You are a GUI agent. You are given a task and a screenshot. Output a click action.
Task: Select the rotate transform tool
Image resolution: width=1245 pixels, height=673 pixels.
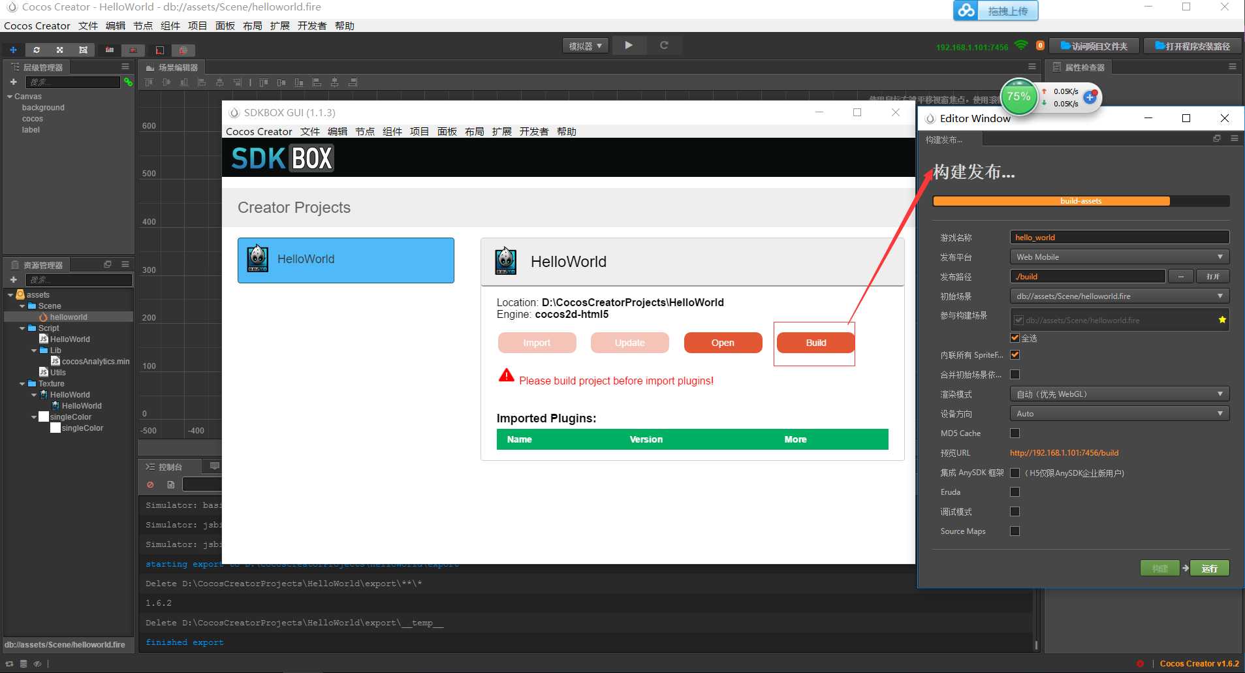click(x=37, y=50)
